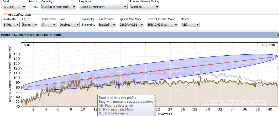Open the Sync dropdown
This screenshot has width=279, height=116.
tap(69, 25)
